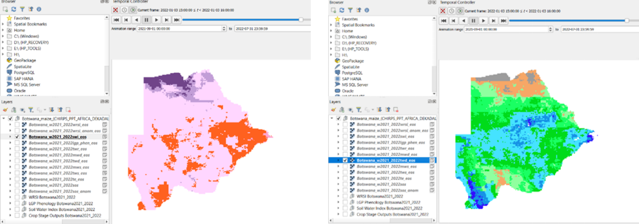This screenshot has width=639, height=224.
Task: Click the Refresh icon in the left Browser panel
Action: click(x=14, y=9)
